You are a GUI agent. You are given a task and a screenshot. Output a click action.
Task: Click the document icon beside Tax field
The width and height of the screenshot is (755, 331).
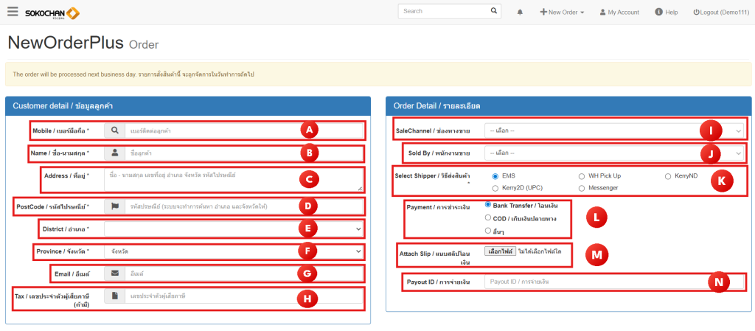(114, 296)
